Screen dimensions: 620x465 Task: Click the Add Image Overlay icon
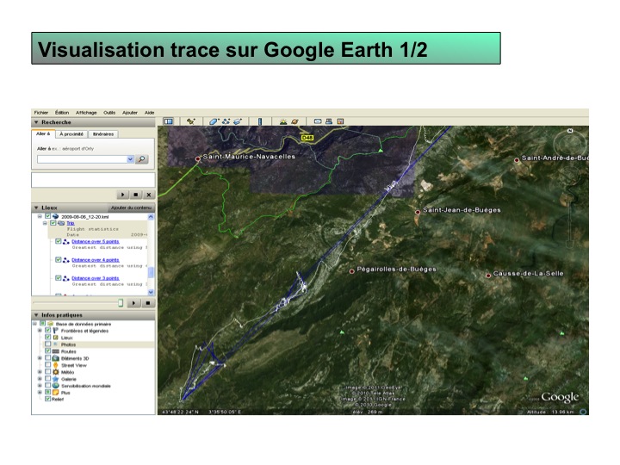click(238, 121)
